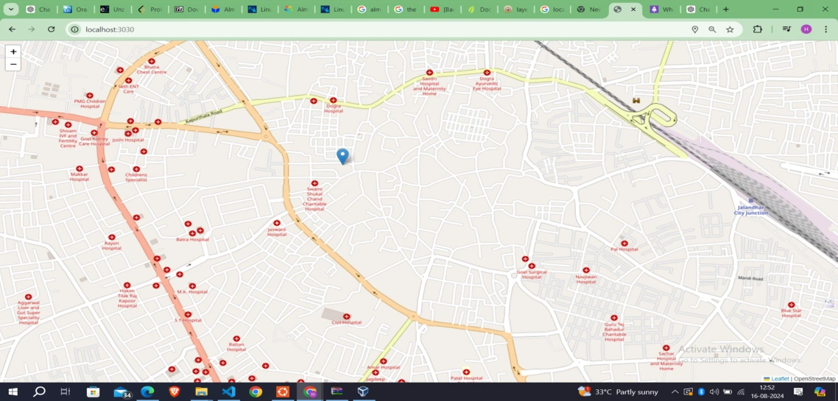Click the Civil Hospital marker

(346, 316)
